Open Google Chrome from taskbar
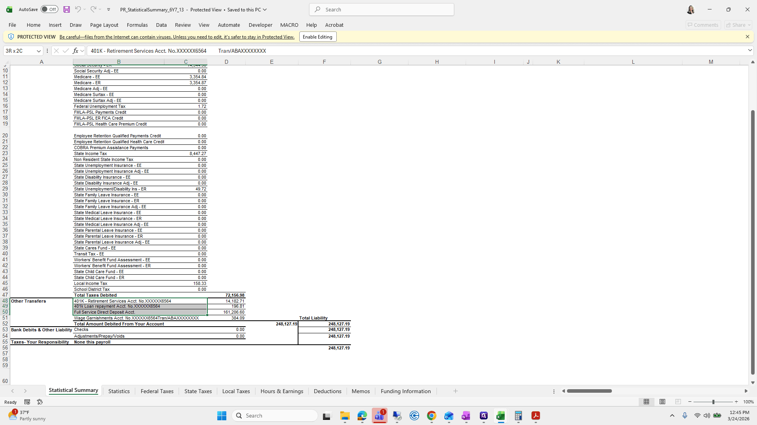The height and width of the screenshot is (425, 757). point(432,416)
